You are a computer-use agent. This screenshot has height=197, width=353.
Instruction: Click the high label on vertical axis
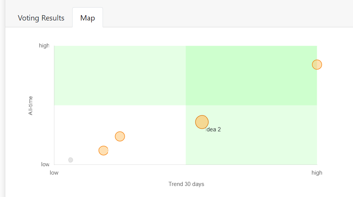click(44, 46)
